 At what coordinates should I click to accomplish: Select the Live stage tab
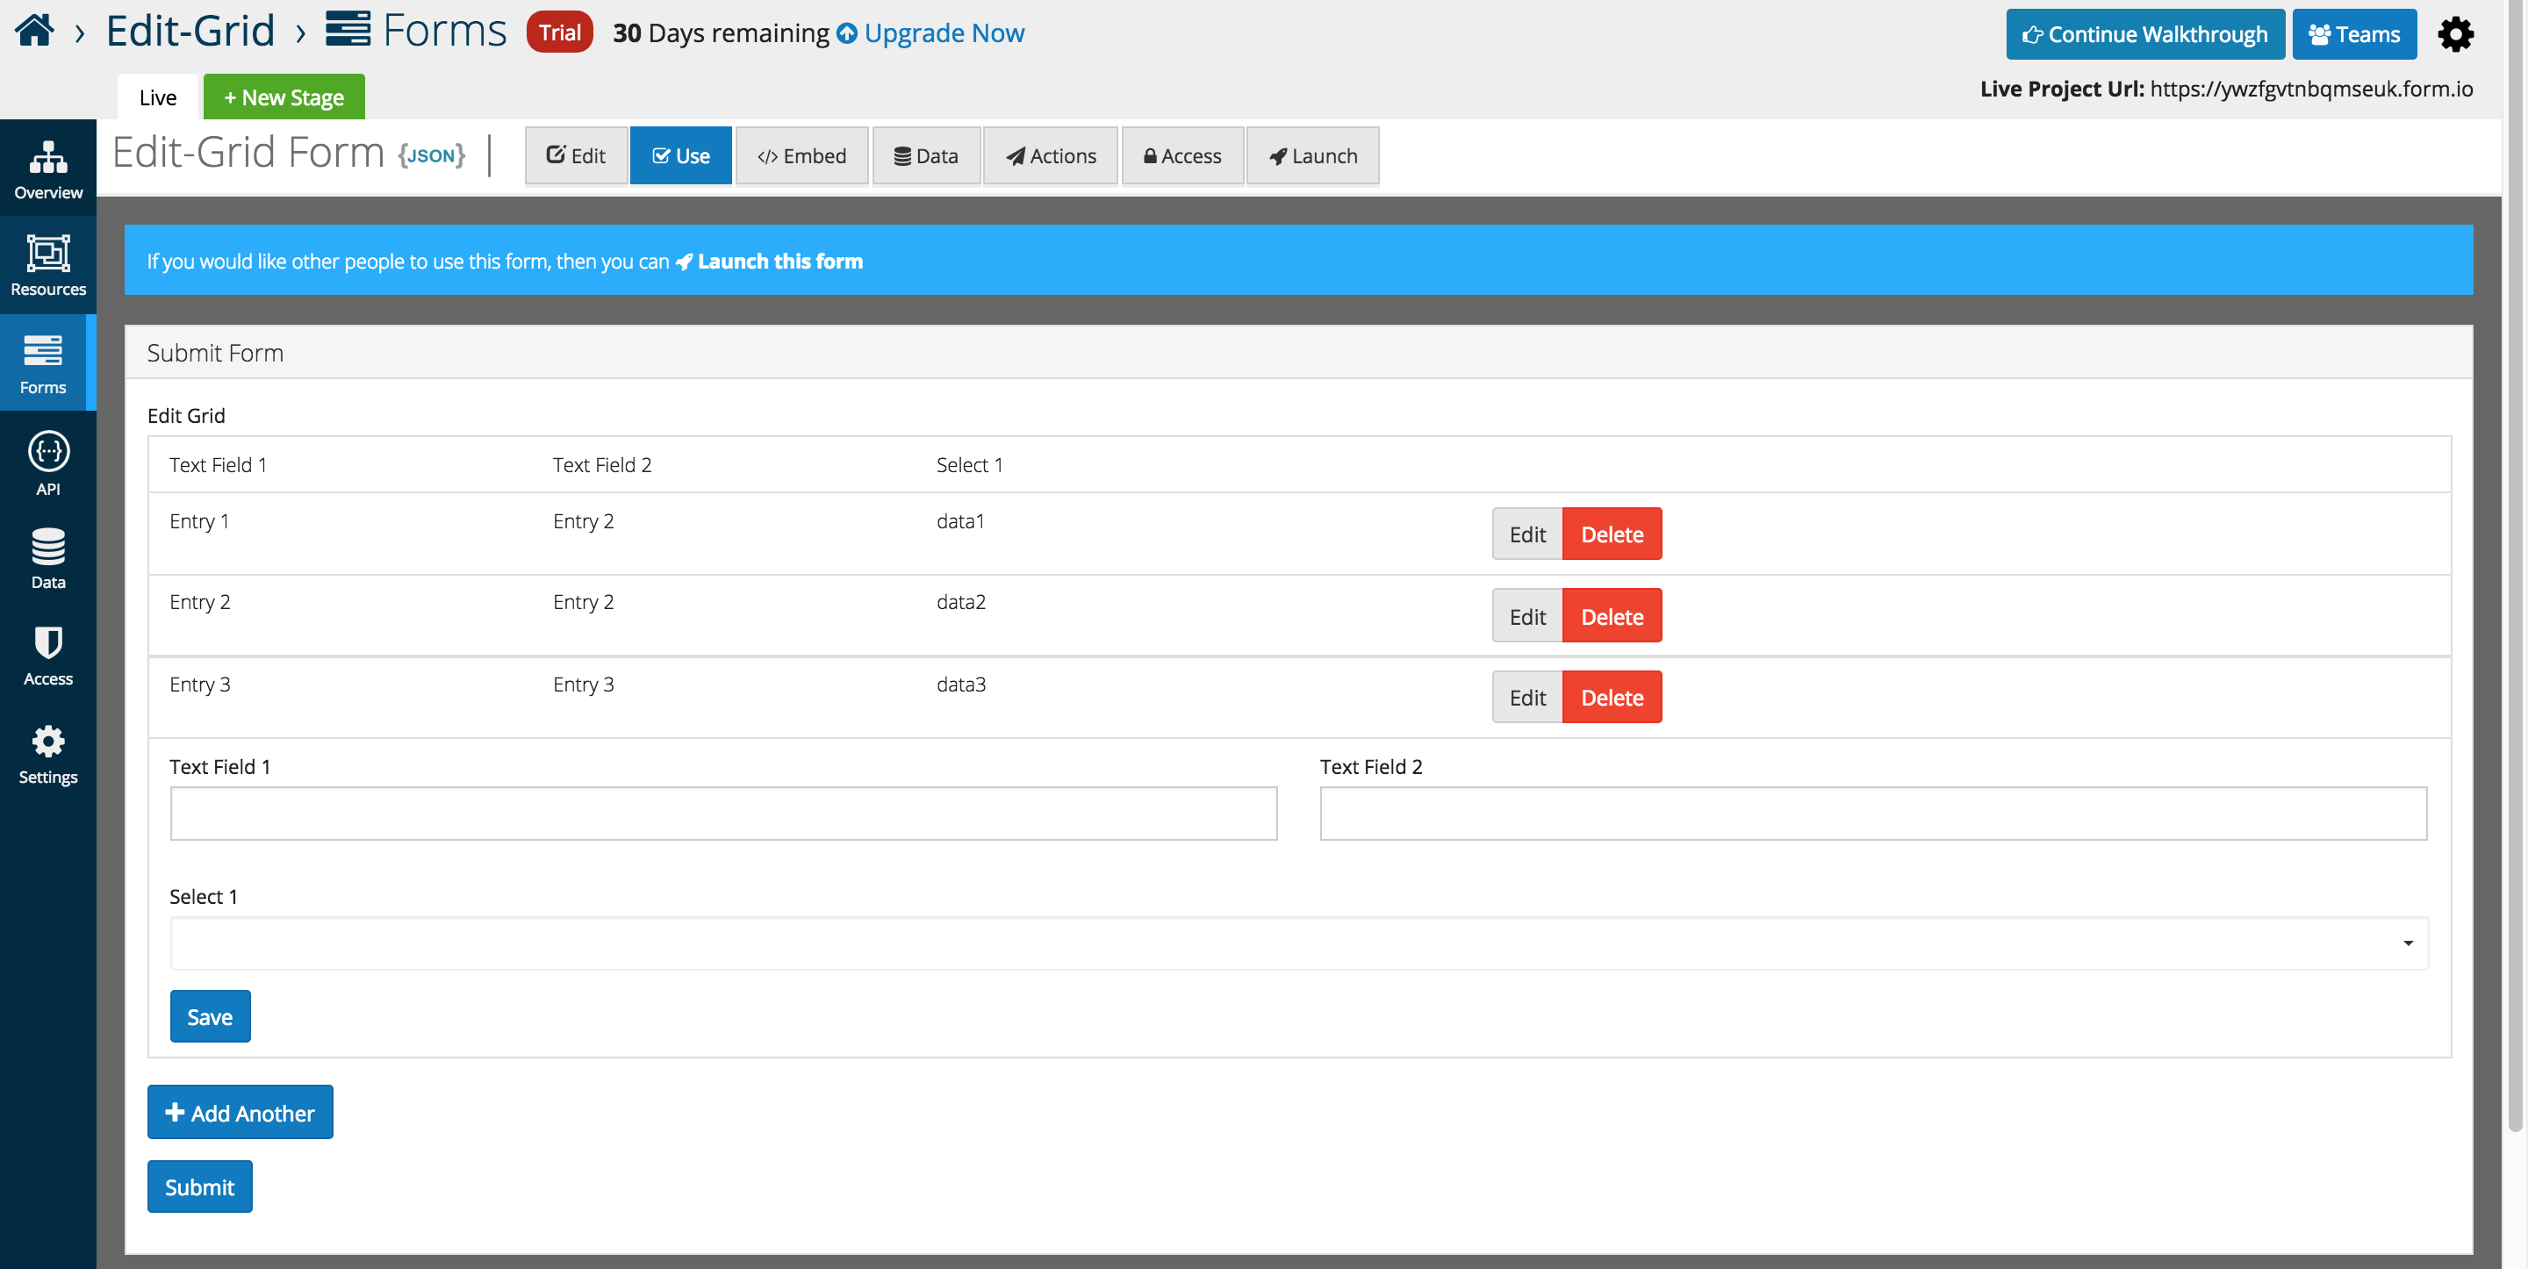coord(158,97)
